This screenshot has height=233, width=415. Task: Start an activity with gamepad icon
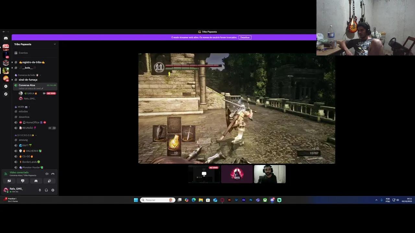(36, 181)
